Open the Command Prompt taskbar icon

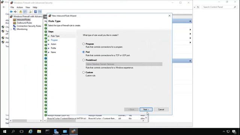[x=48, y=132]
